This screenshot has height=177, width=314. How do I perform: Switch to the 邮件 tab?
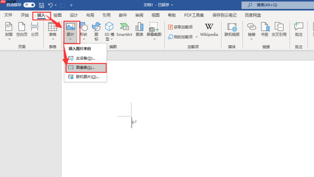pyautogui.click(x=123, y=15)
